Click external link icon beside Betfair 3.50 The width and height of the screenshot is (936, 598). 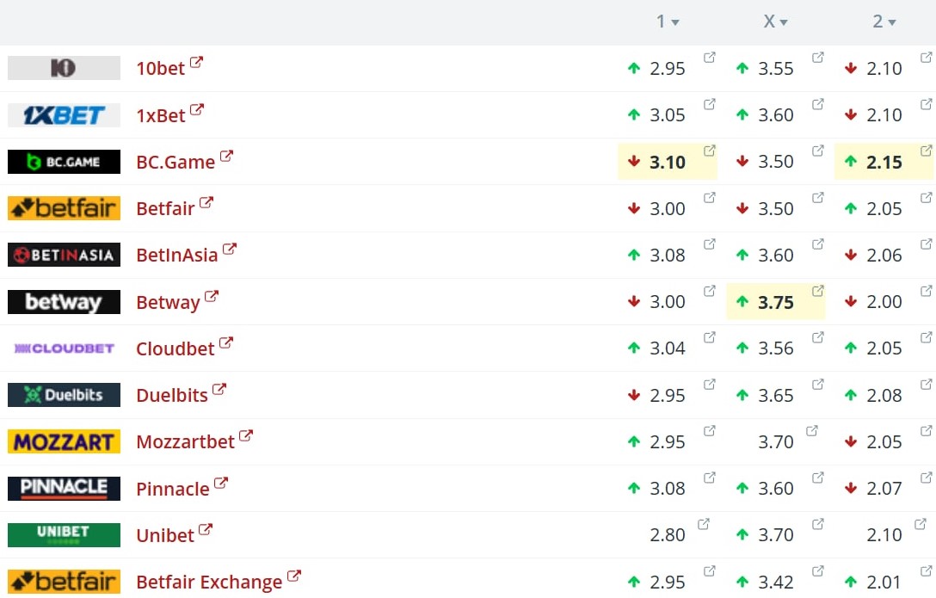click(x=818, y=197)
